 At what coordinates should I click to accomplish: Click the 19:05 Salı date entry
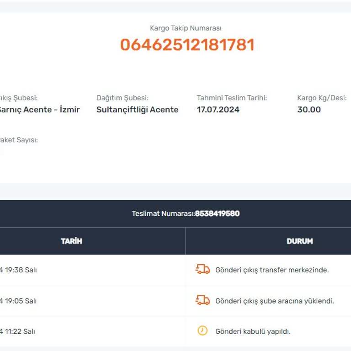(19, 301)
